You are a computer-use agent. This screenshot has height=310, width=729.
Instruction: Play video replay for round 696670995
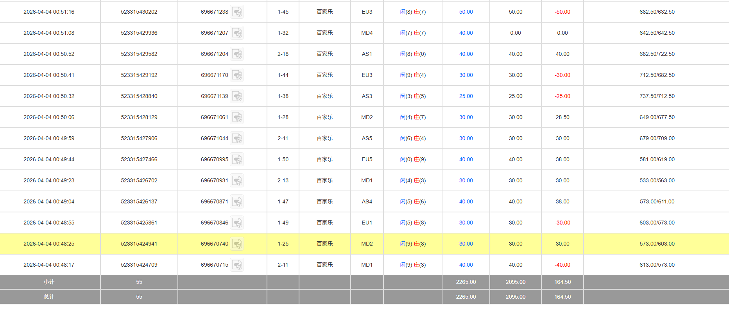tap(237, 160)
